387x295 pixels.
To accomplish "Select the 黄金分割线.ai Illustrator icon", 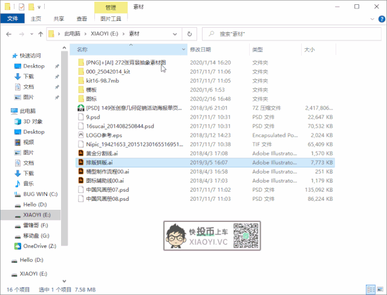I will 81,153.
